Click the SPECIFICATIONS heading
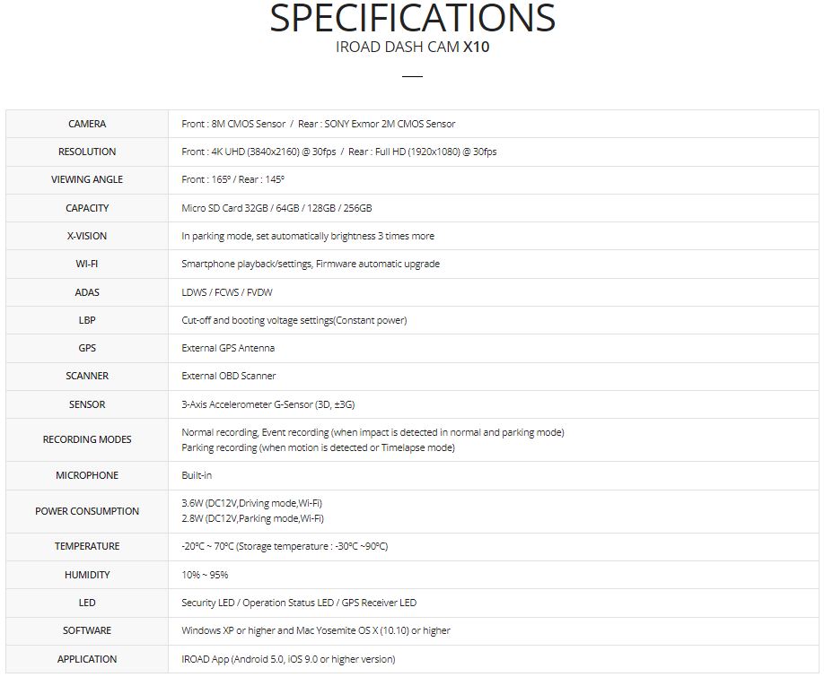 pyautogui.click(x=412, y=20)
